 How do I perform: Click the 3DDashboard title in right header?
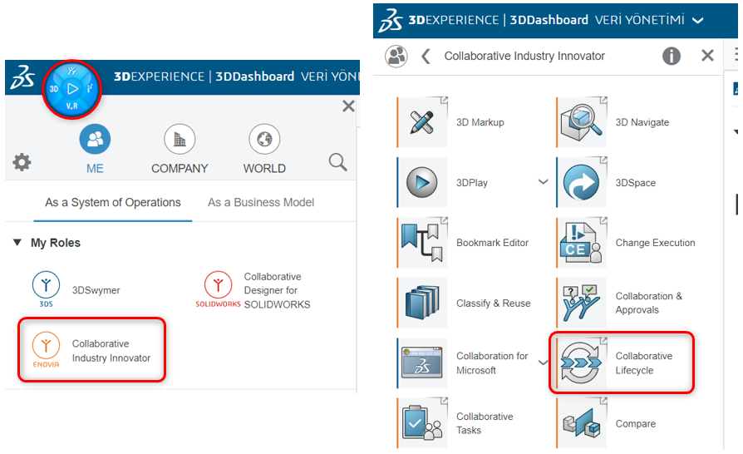[x=549, y=20]
